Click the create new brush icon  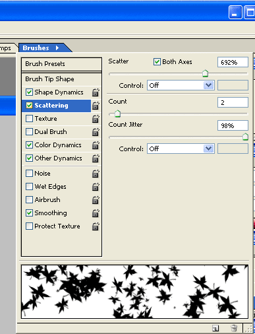pyautogui.click(x=215, y=328)
